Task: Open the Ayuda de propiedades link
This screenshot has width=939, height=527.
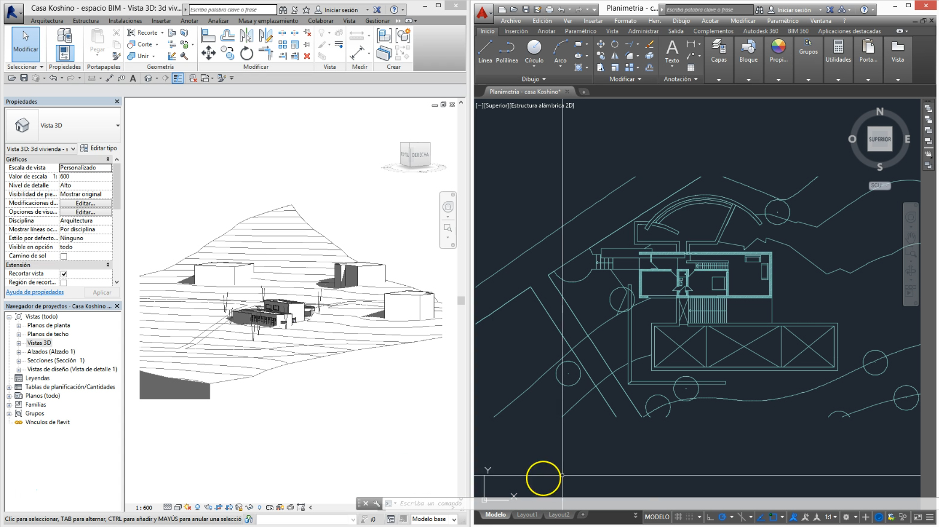Action: click(35, 292)
